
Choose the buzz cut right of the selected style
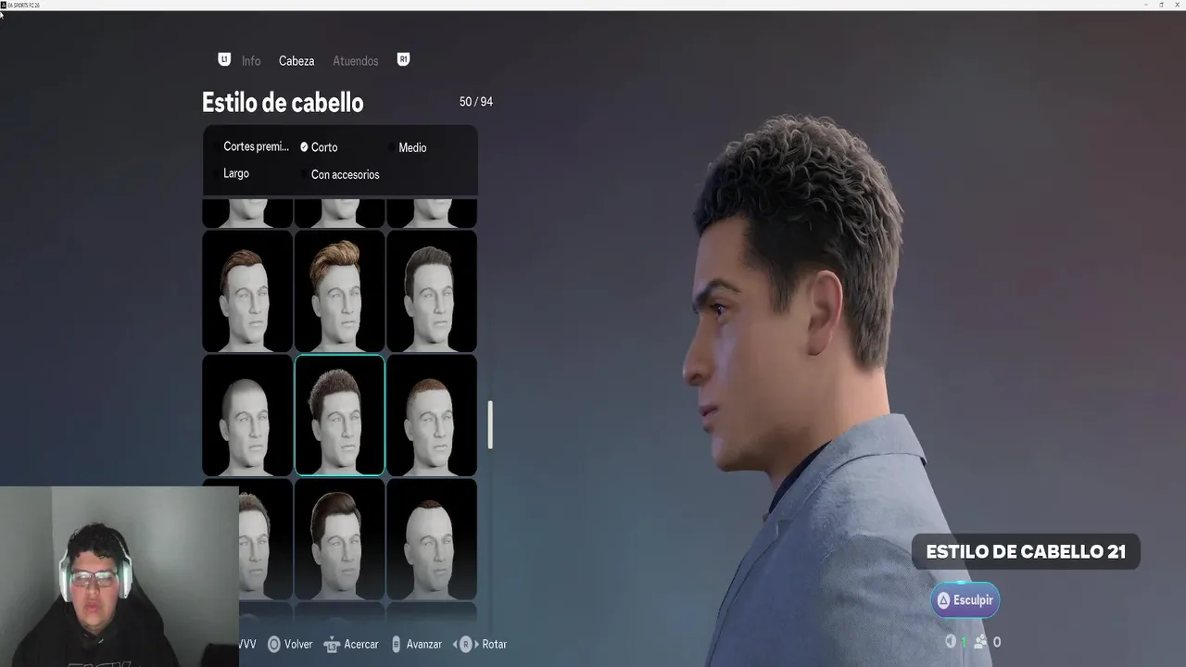point(432,415)
